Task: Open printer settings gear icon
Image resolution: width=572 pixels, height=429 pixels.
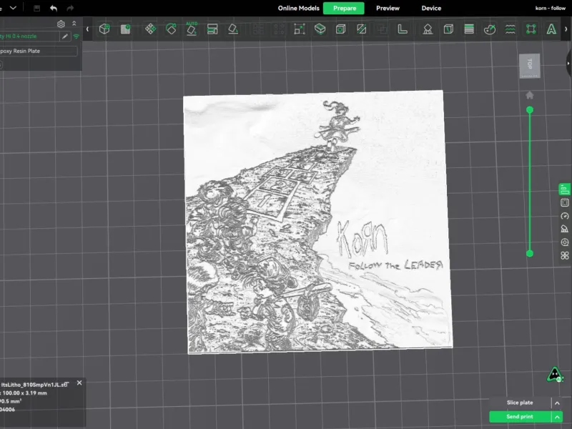Action: click(61, 24)
